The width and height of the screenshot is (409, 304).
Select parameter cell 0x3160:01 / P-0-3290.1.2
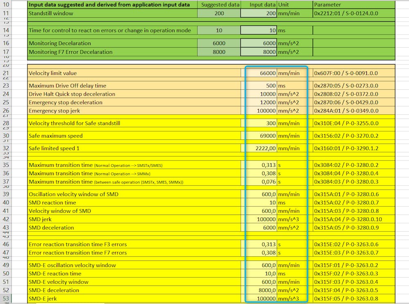(354, 148)
